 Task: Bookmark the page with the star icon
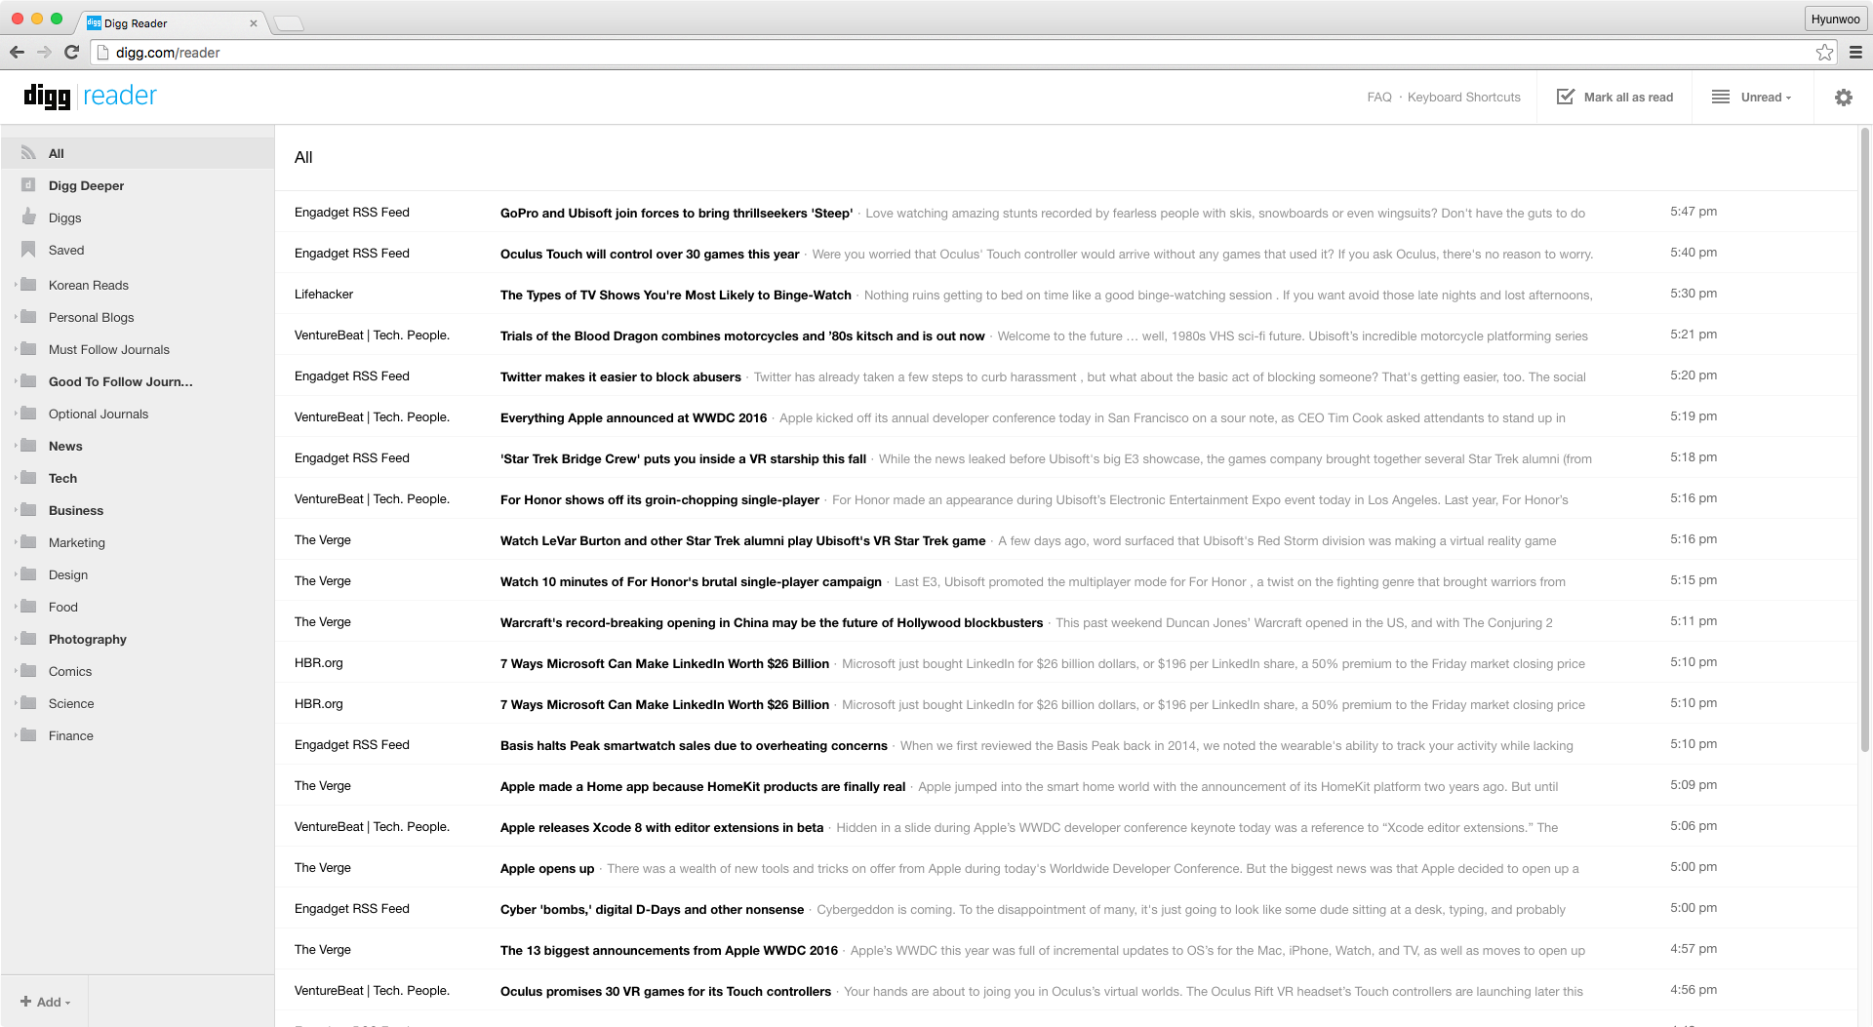click(x=1824, y=53)
